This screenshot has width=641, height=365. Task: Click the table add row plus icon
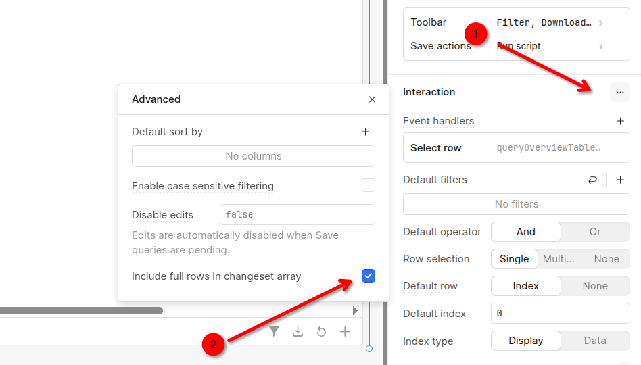[345, 331]
